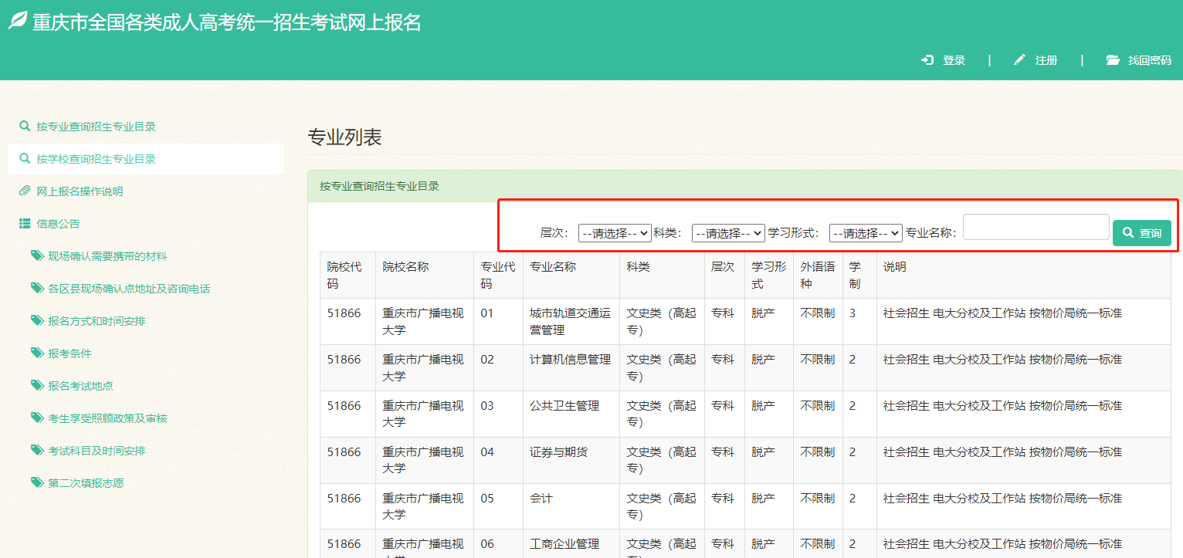This screenshot has width=1183, height=558.
Task: Open the 找回密码 link
Action: click(x=1150, y=60)
